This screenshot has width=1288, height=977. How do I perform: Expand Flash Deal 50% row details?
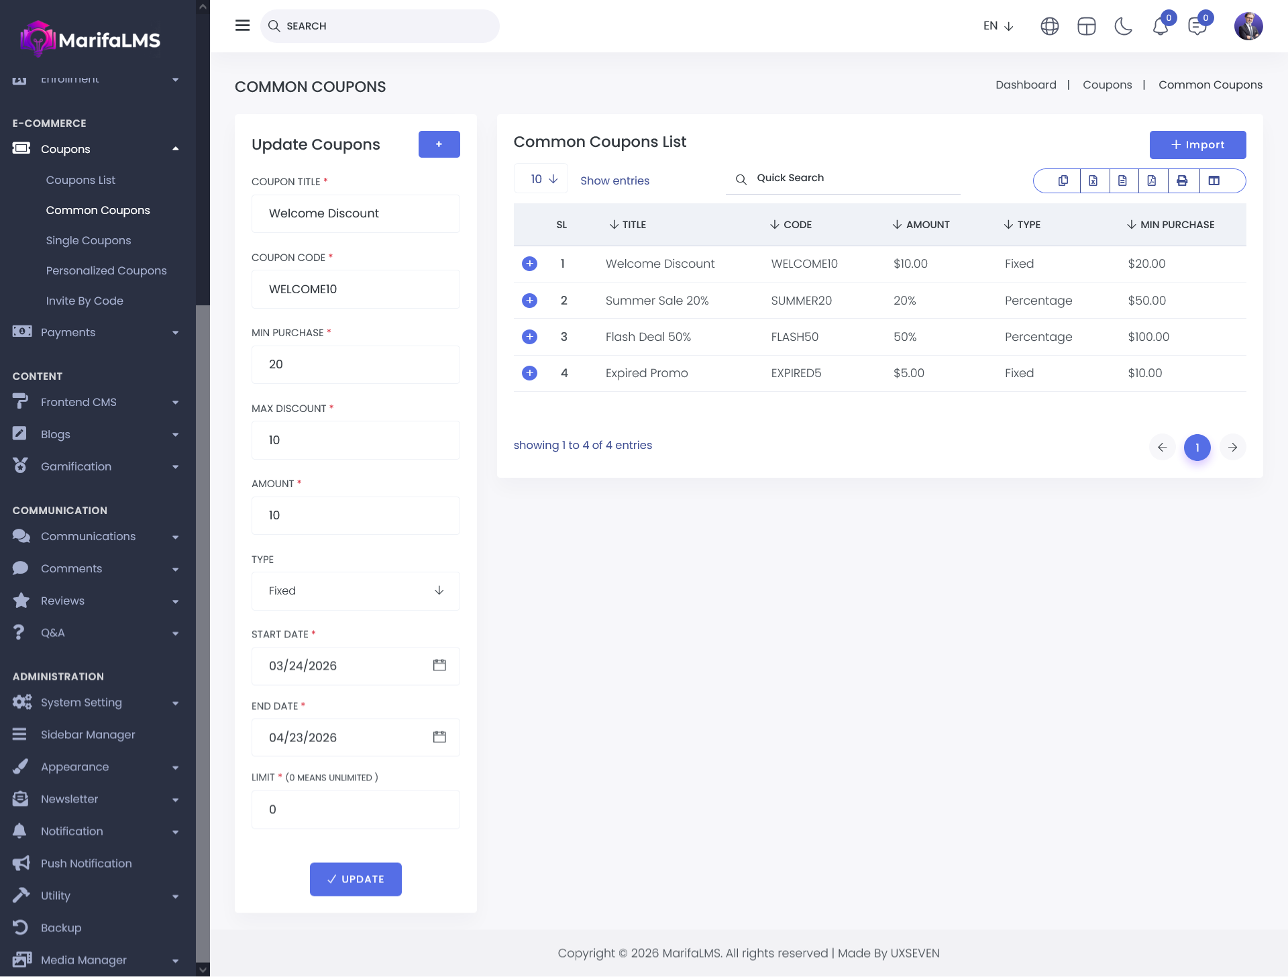(529, 337)
